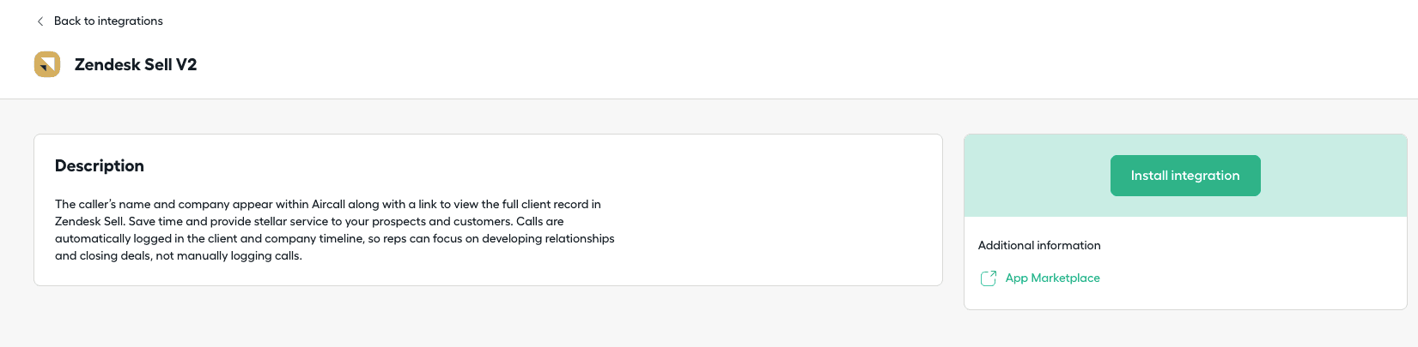Click the last line mentioning manually logging calls
1418x347 pixels.
[x=179, y=256]
